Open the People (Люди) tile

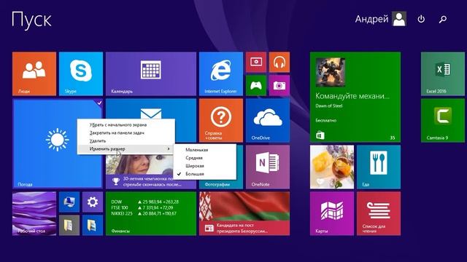coord(34,74)
